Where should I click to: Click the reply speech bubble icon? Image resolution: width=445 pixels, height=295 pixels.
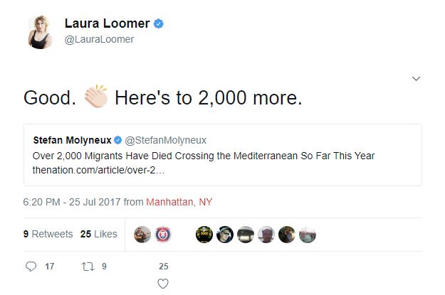[x=31, y=267]
